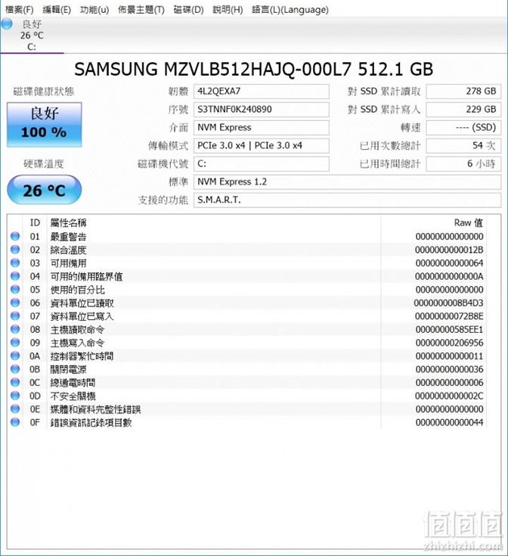Click the 屬性名稱 column header
The image size is (508, 556).
coord(68,222)
